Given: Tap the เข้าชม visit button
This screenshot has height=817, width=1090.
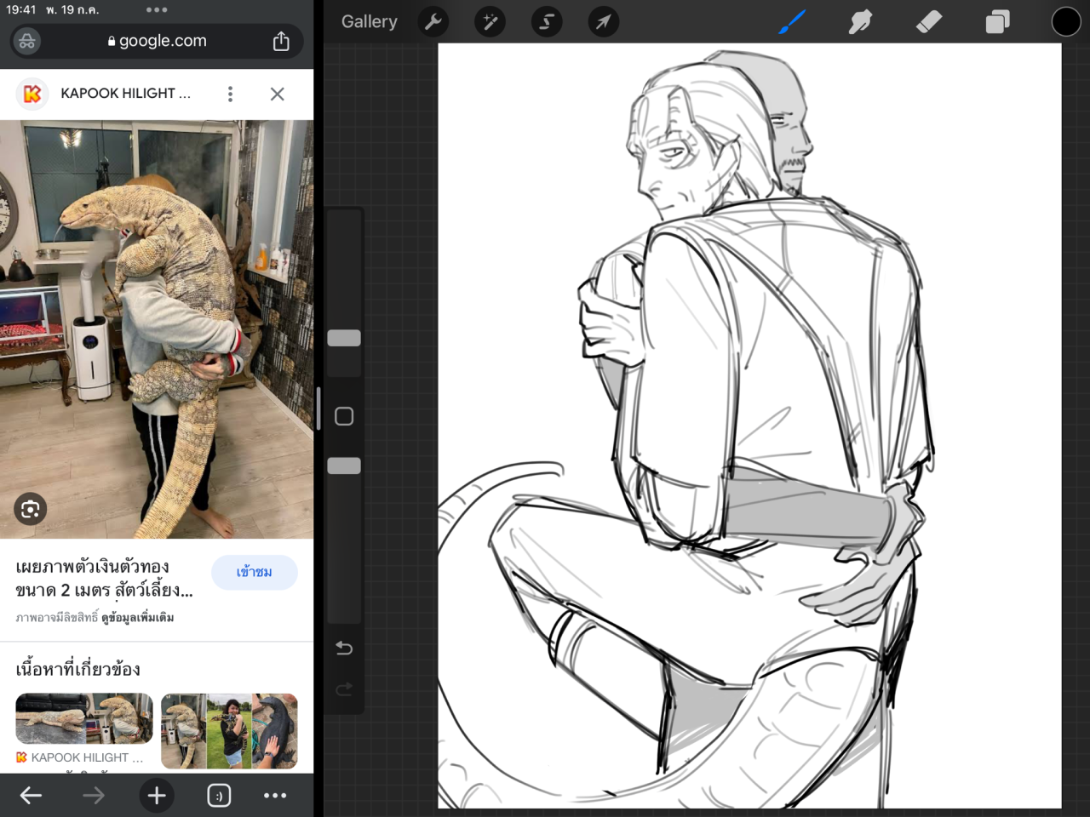Looking at the screenshot, I should point(255,572).
